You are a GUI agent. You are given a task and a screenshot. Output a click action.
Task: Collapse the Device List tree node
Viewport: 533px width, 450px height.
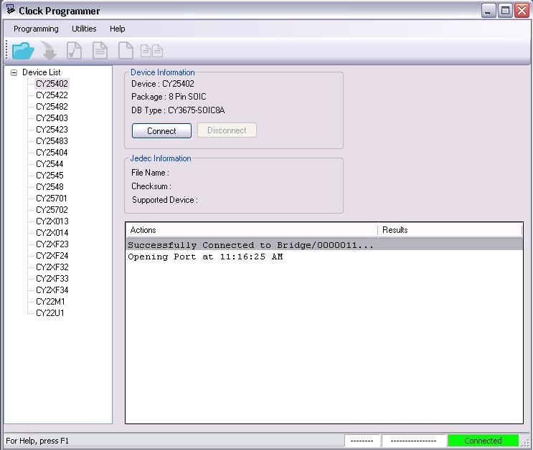pyautogui.click(x=14, y=72)
